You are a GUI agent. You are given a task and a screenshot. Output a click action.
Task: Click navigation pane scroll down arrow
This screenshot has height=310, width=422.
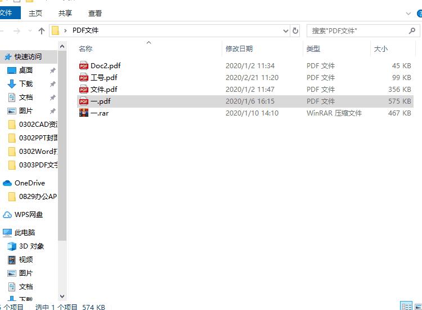(x=62, y=296)
